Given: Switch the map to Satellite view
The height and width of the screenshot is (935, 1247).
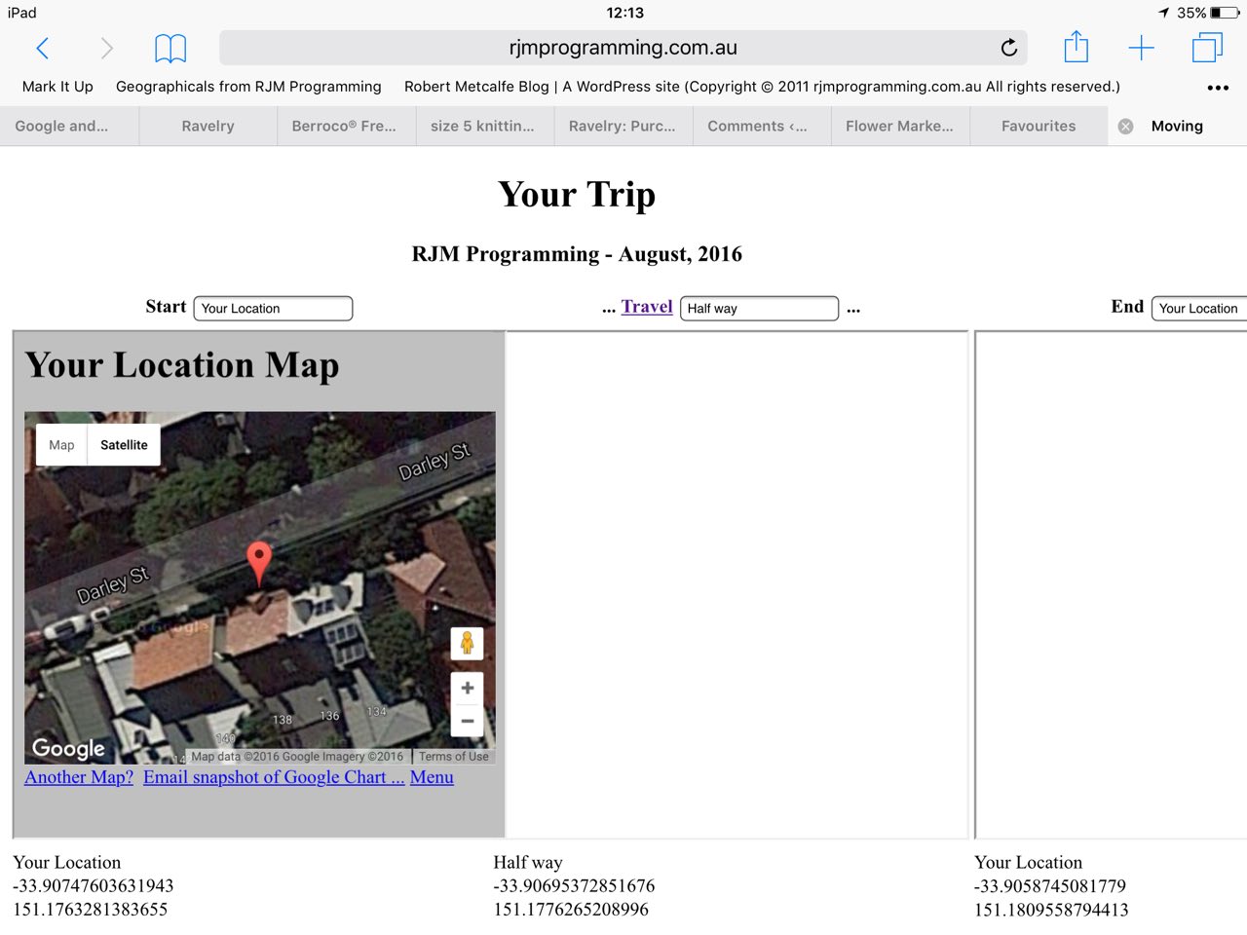Looking at the screenshot, I should [124, 445].
